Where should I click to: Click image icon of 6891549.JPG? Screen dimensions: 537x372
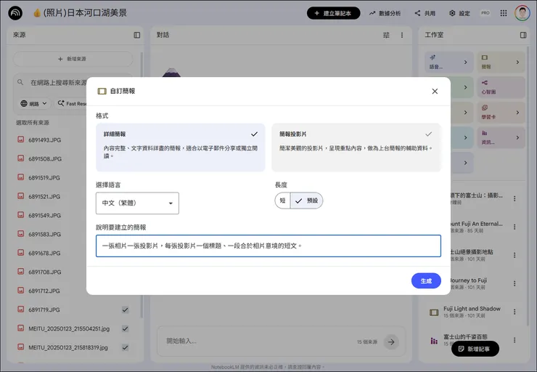(x=21, y=215)
